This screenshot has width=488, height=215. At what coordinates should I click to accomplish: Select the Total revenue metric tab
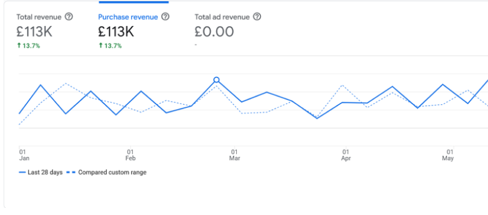click(x=39, y=17)
